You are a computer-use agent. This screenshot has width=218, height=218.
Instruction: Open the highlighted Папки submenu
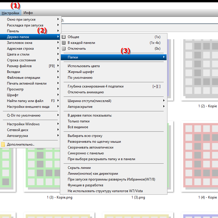[114, 57]
